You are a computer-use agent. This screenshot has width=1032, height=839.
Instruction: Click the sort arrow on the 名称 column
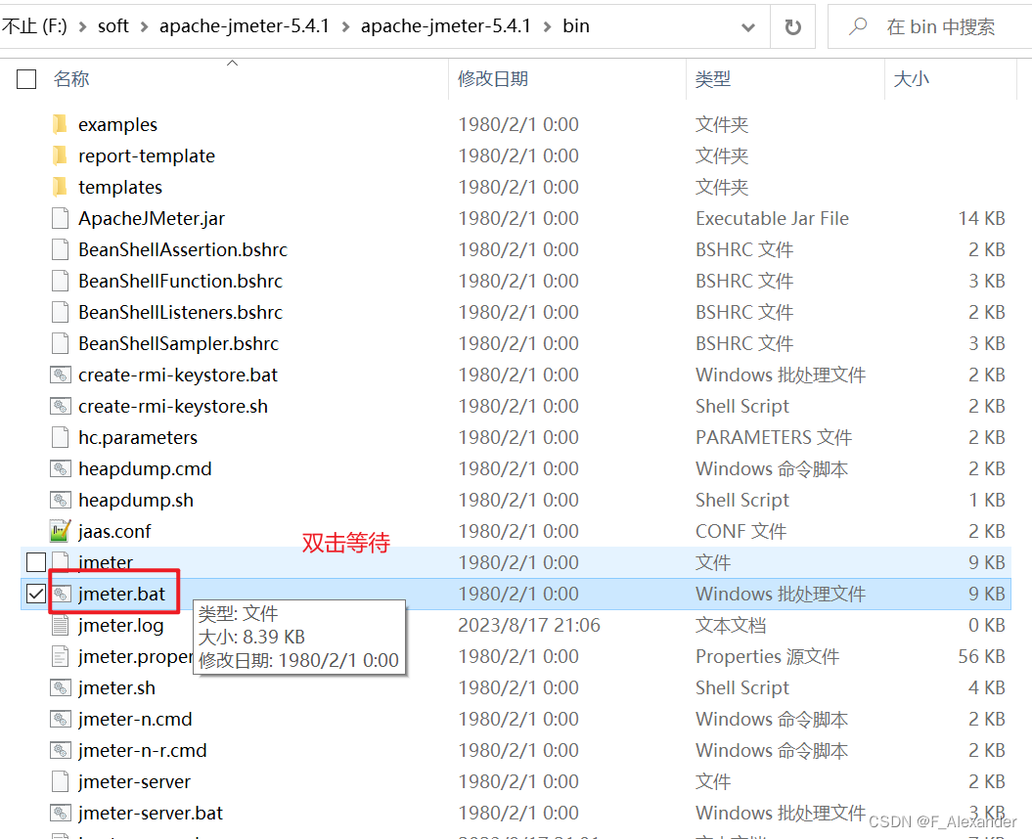coord(233,61)
